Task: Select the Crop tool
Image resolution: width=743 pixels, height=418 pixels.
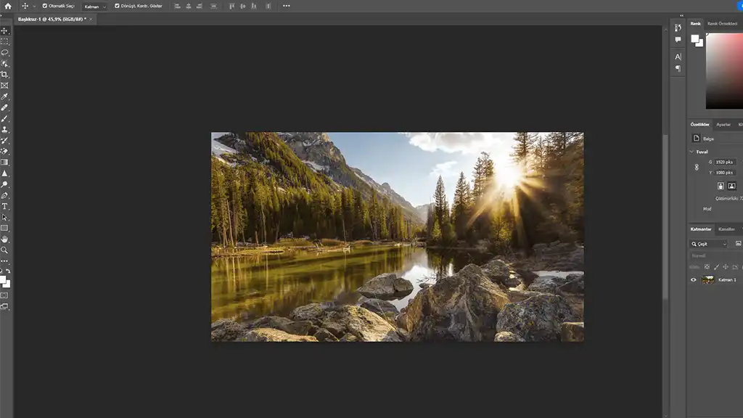Action: point(4,75)
